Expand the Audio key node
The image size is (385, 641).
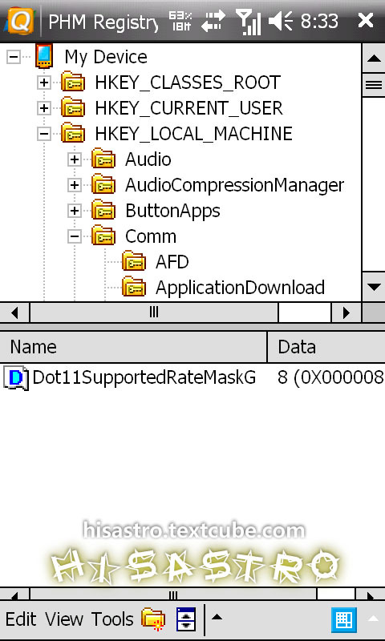point(74,159)
